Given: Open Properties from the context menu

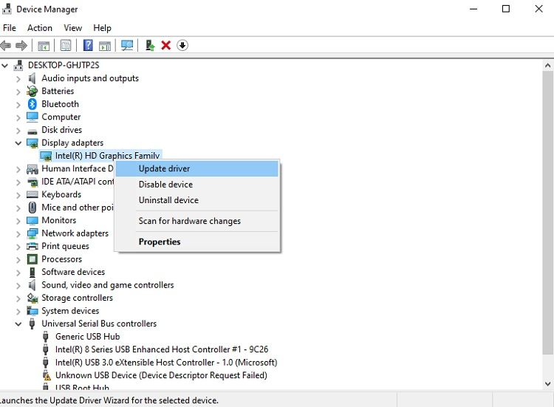Looking at the screenshot, I should 160,242.
